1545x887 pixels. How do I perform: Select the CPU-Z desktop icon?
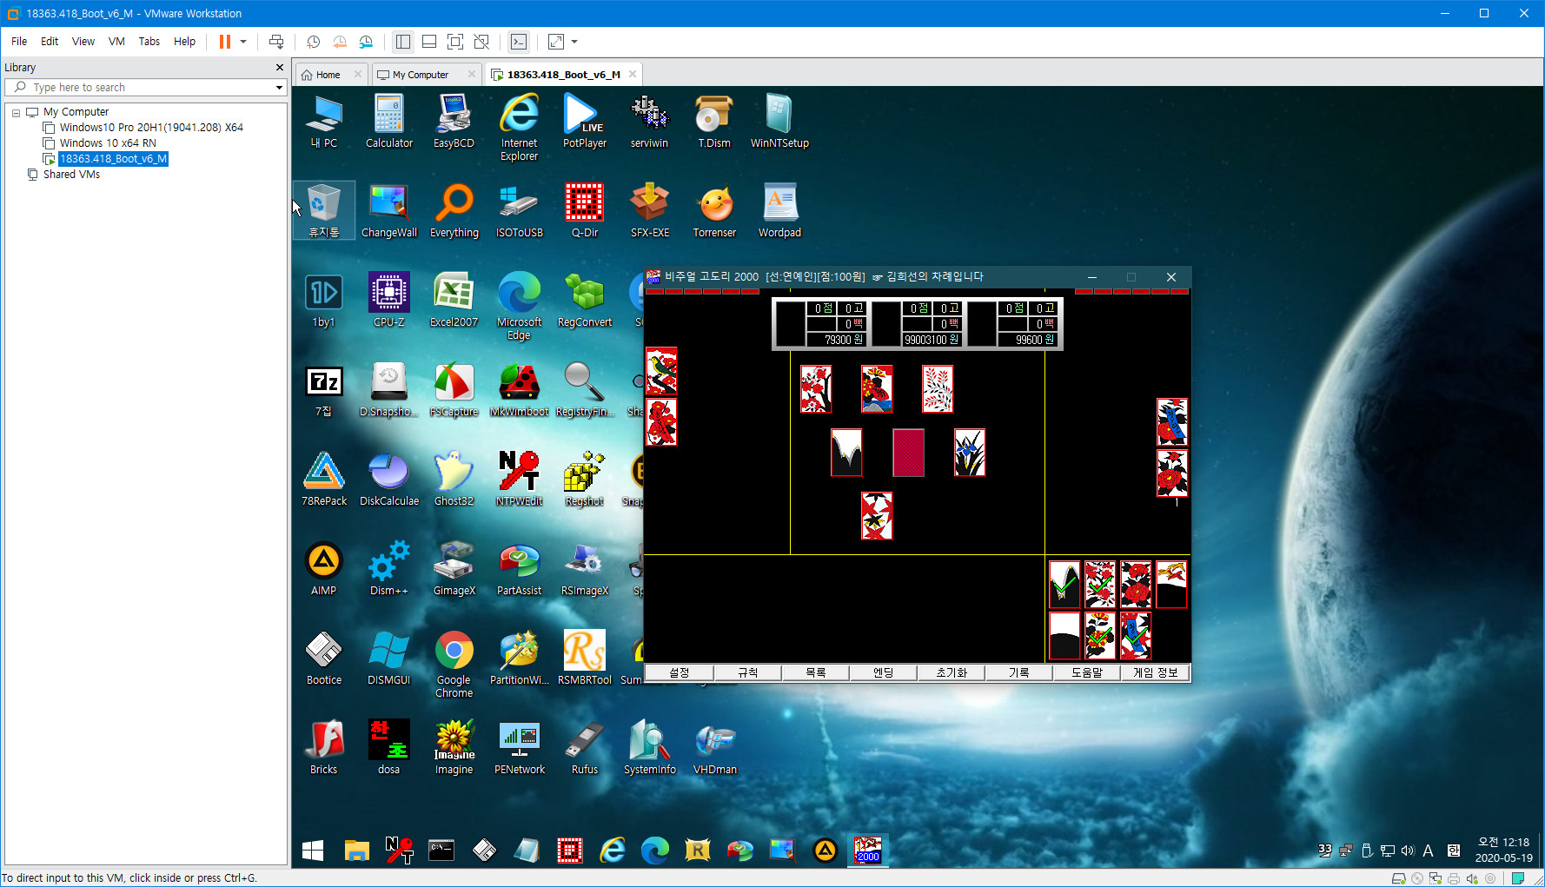coord(388,301)
